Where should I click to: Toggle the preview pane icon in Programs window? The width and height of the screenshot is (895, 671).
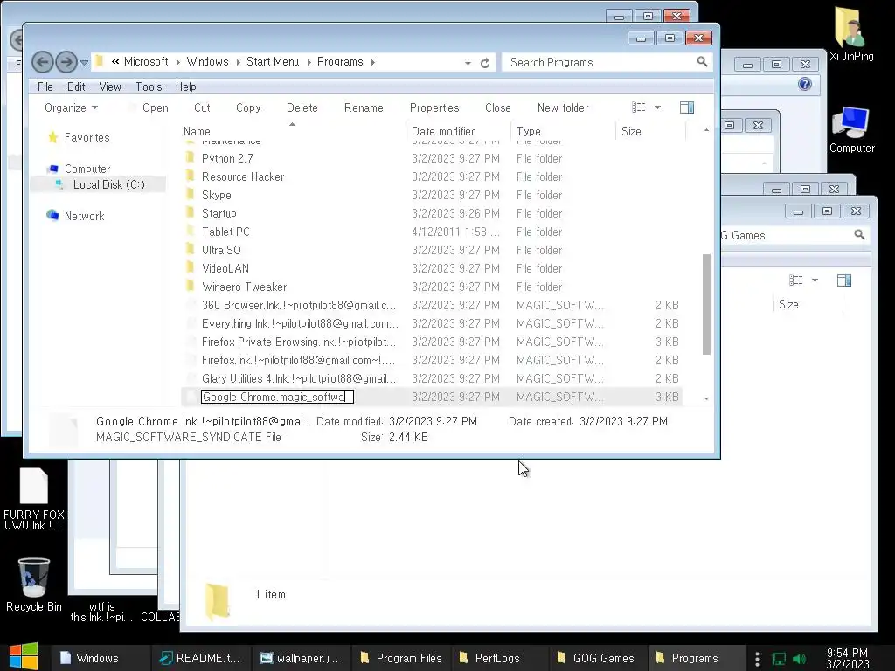[687, 107]
